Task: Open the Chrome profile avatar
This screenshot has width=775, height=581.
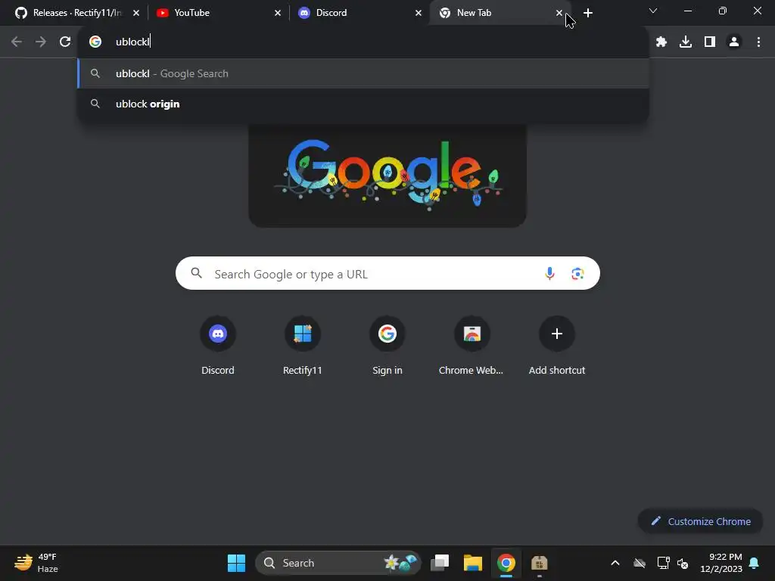Action: click(x=734, y=42)
